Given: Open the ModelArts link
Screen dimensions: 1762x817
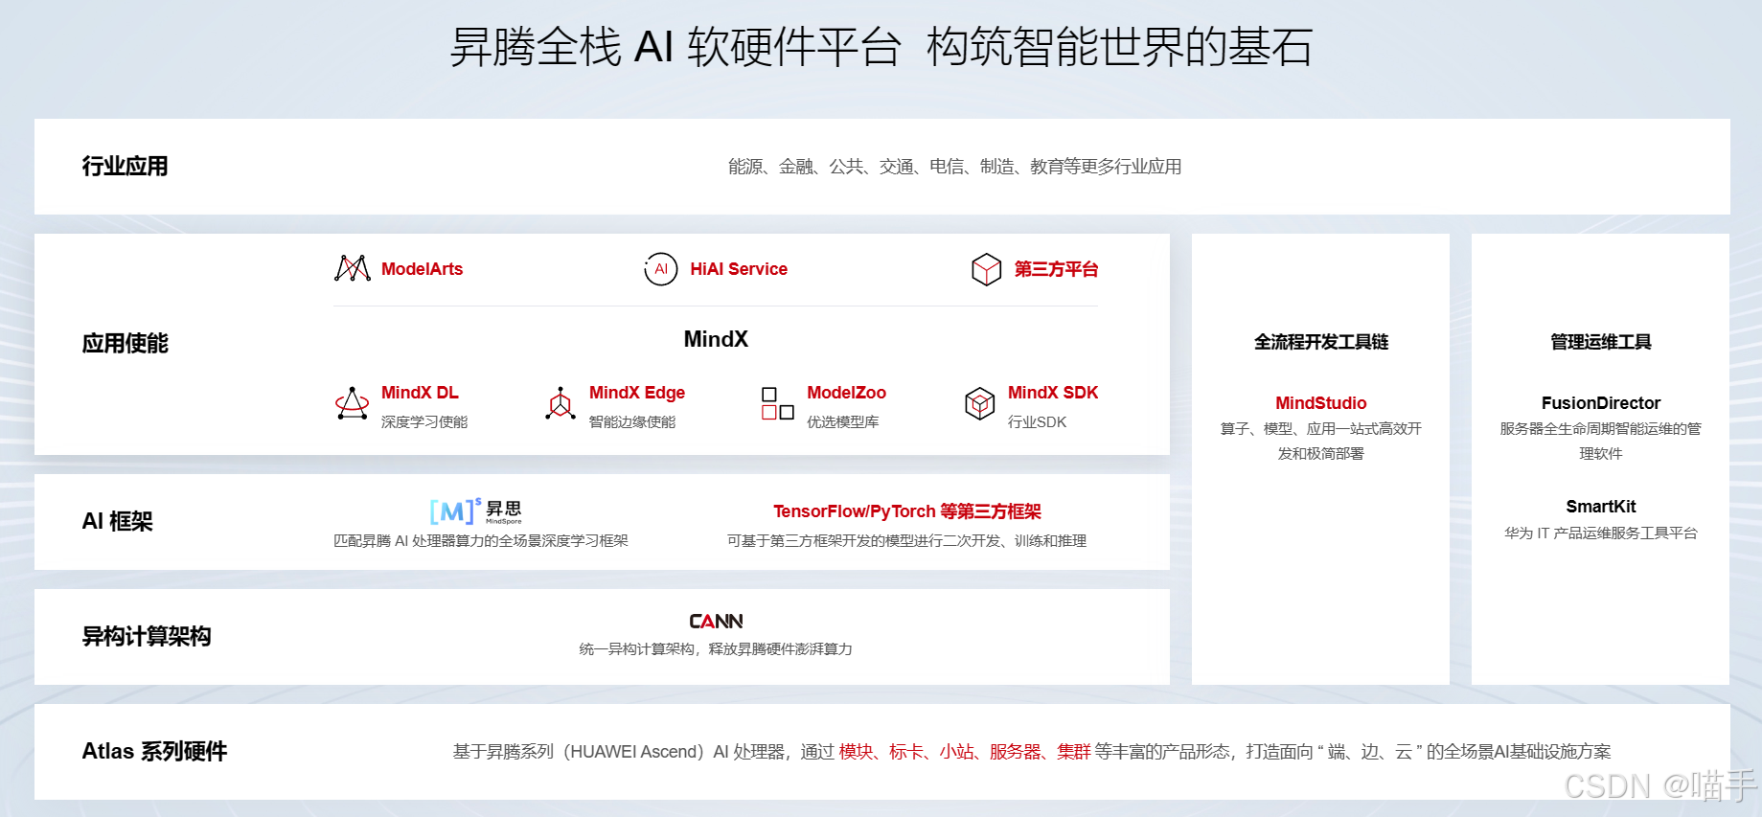Looking at the screenshot, I should 422,269.
